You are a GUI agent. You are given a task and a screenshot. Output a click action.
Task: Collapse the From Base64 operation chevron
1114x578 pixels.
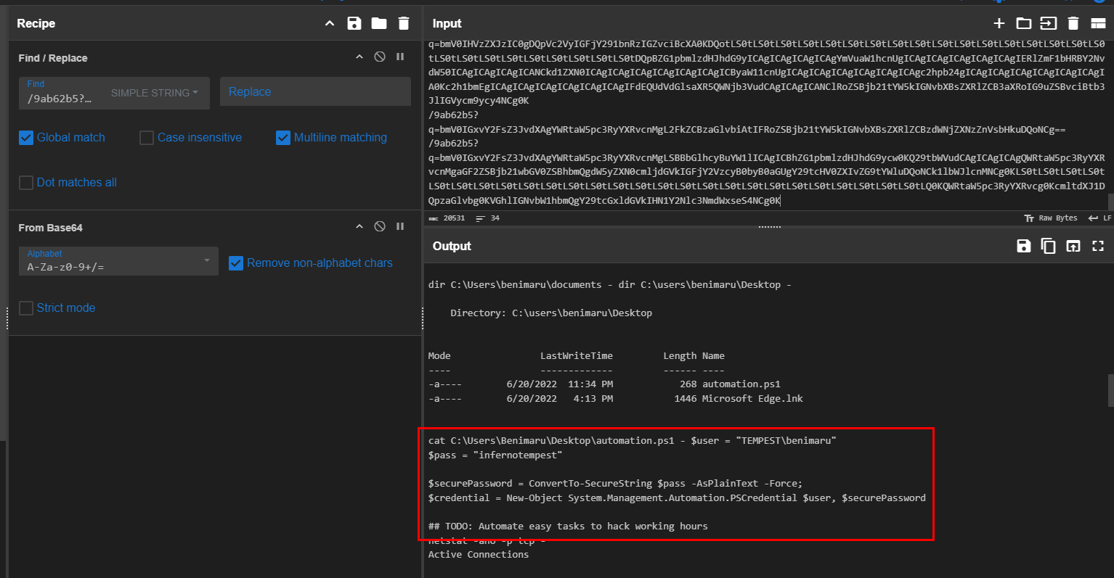[x=359, y=226]
